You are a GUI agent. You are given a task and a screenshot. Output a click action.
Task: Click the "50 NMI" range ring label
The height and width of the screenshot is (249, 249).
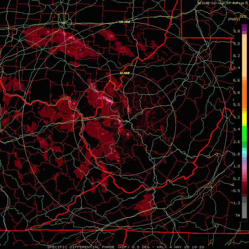(125, 73)
